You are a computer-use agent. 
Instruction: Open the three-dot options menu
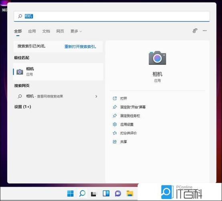pyautogui.click(x=205, y=31)
